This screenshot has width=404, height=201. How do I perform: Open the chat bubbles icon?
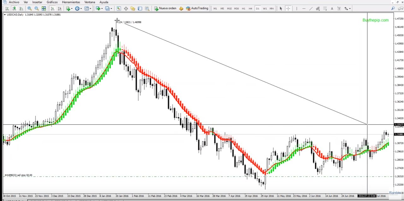[400, 9]
